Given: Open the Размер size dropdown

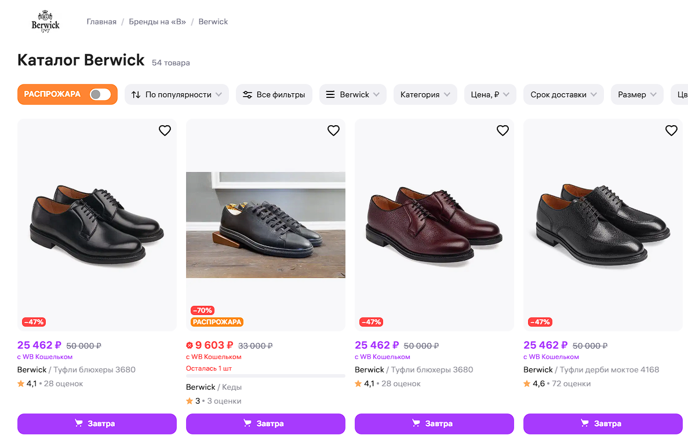Looking at the screenshot, I should pos(637,94).
